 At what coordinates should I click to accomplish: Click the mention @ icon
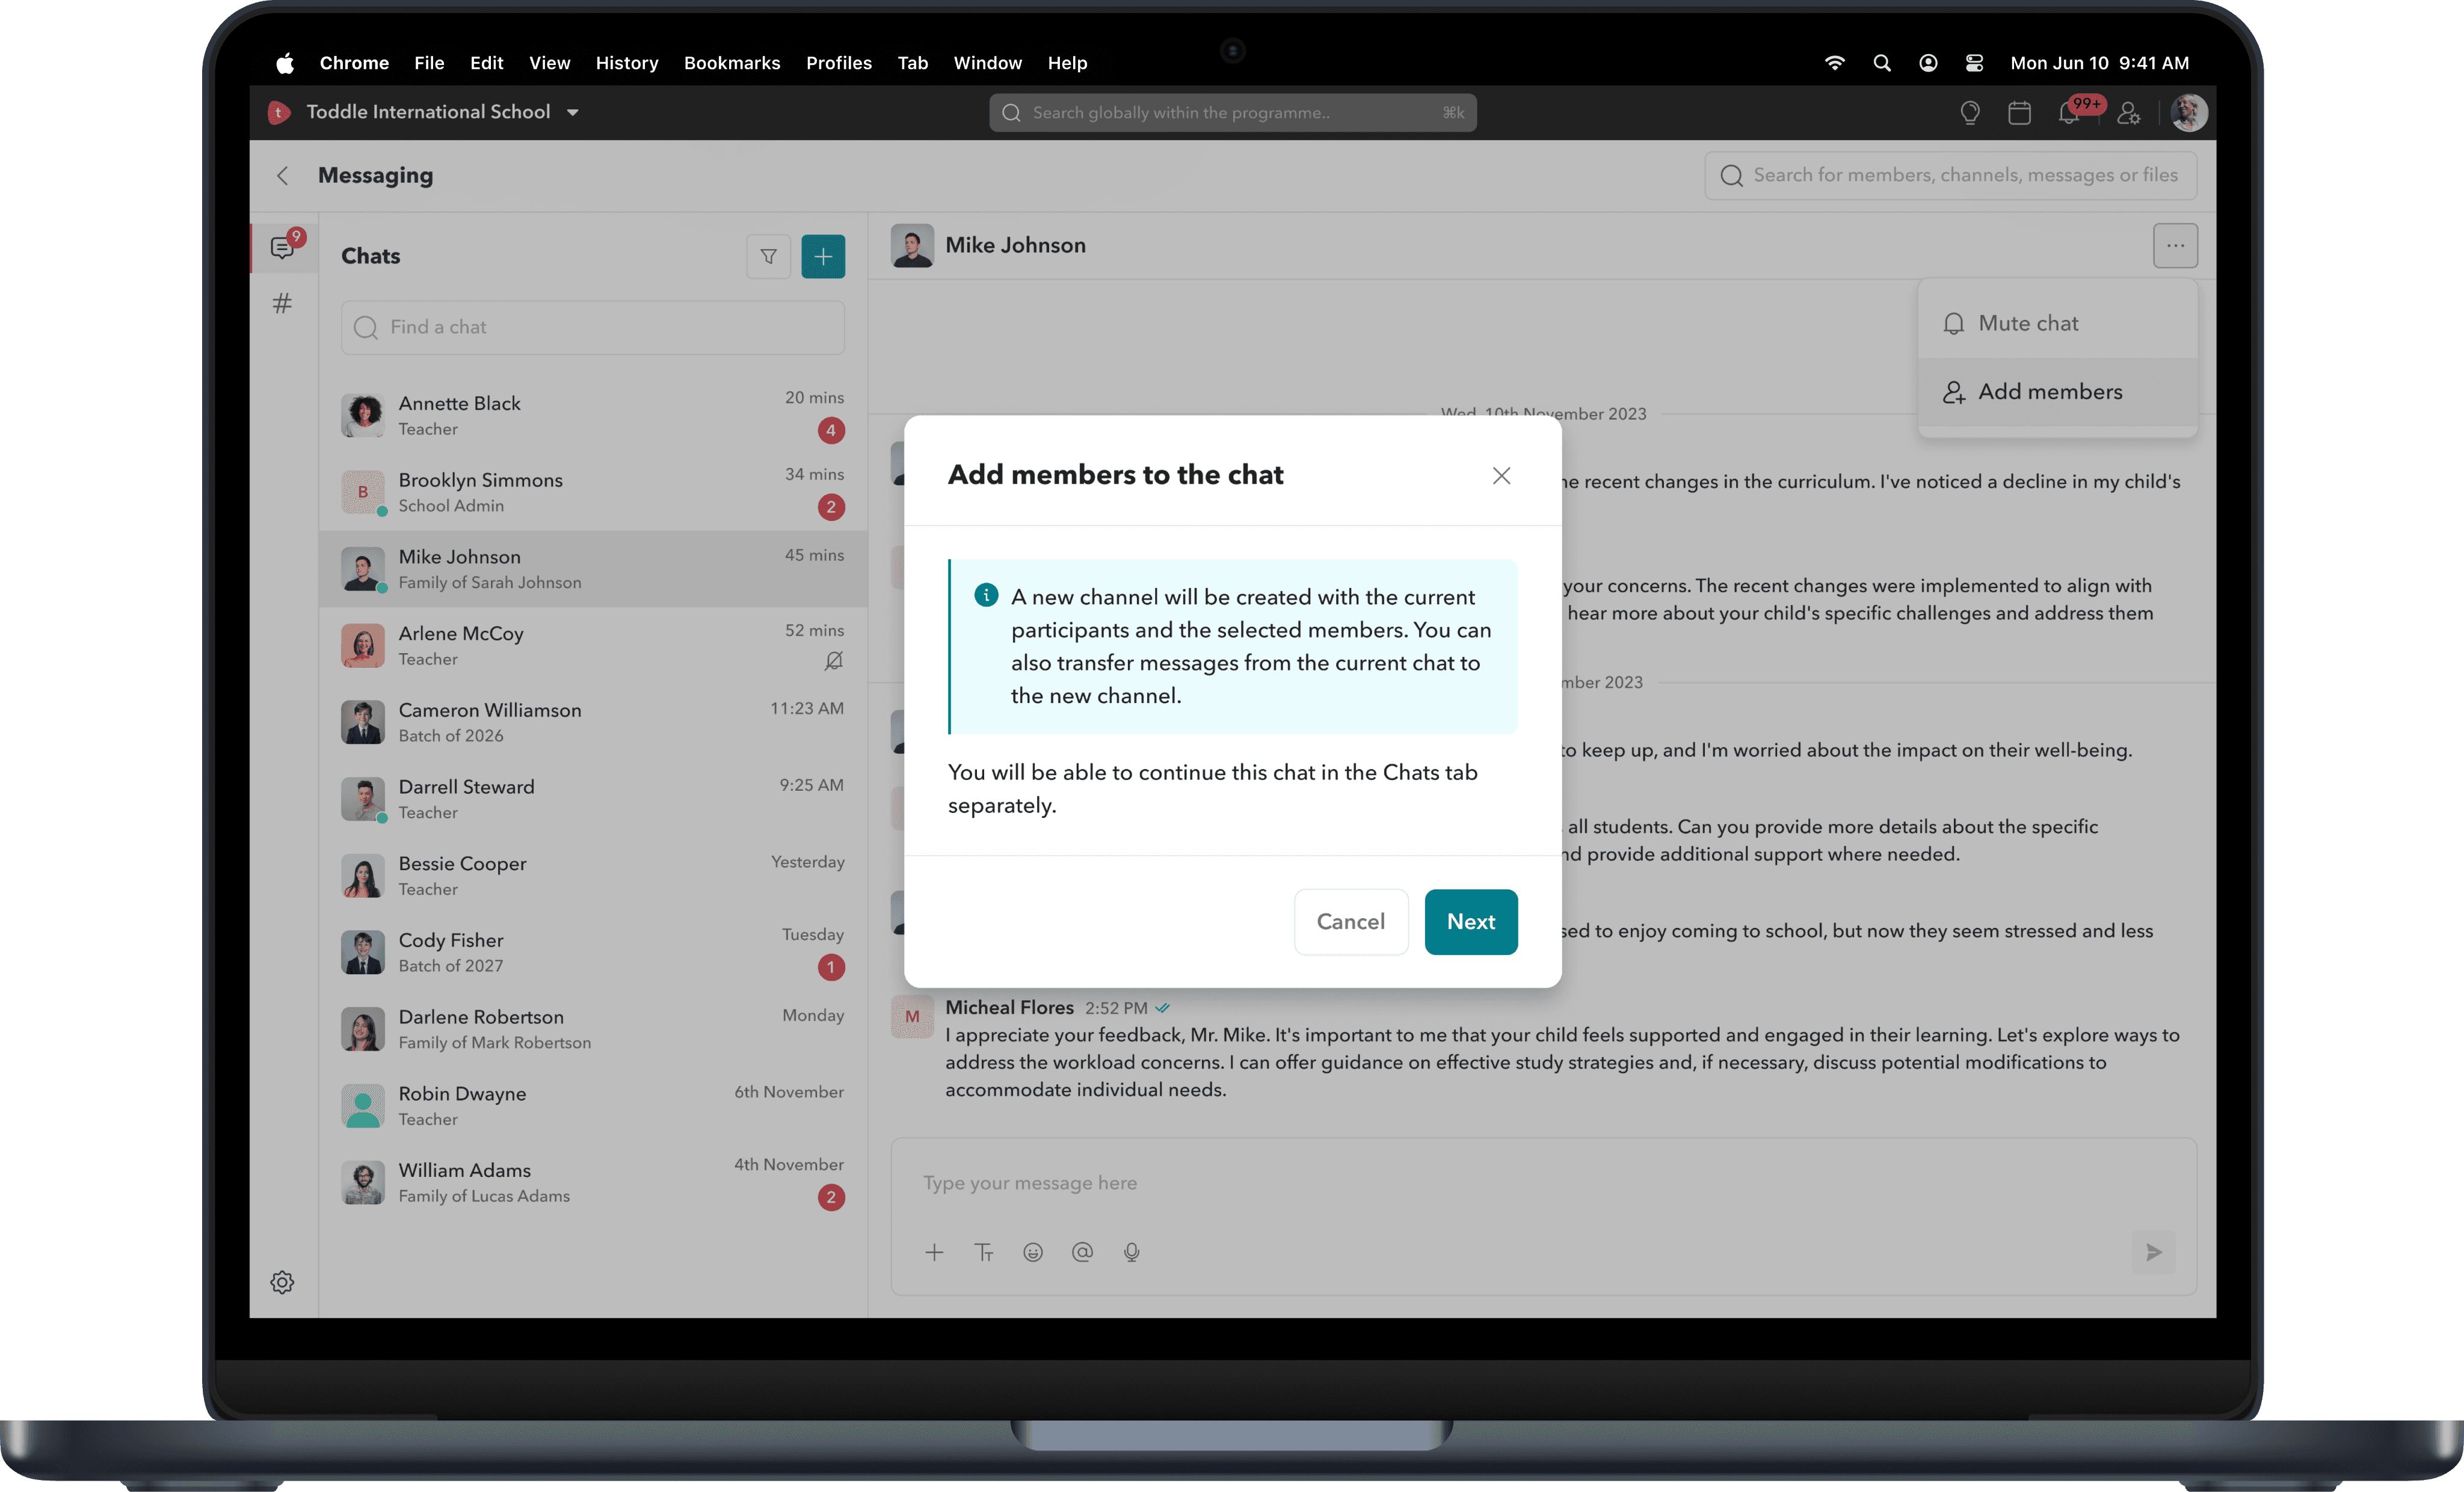coord(1082,1252)
